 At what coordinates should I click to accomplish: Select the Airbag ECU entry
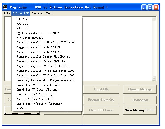21,108
